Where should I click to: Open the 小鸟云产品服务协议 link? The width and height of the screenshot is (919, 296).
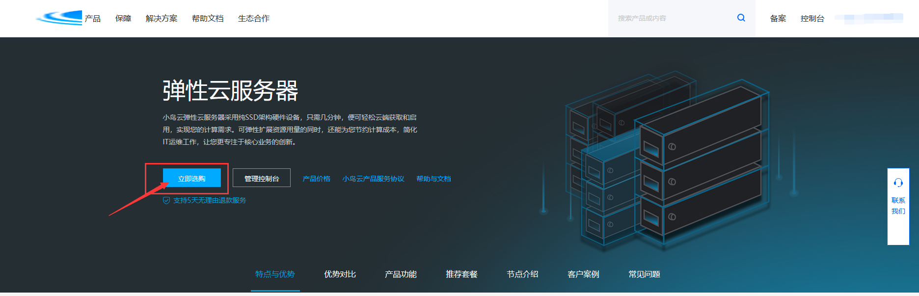click(374, 179)
